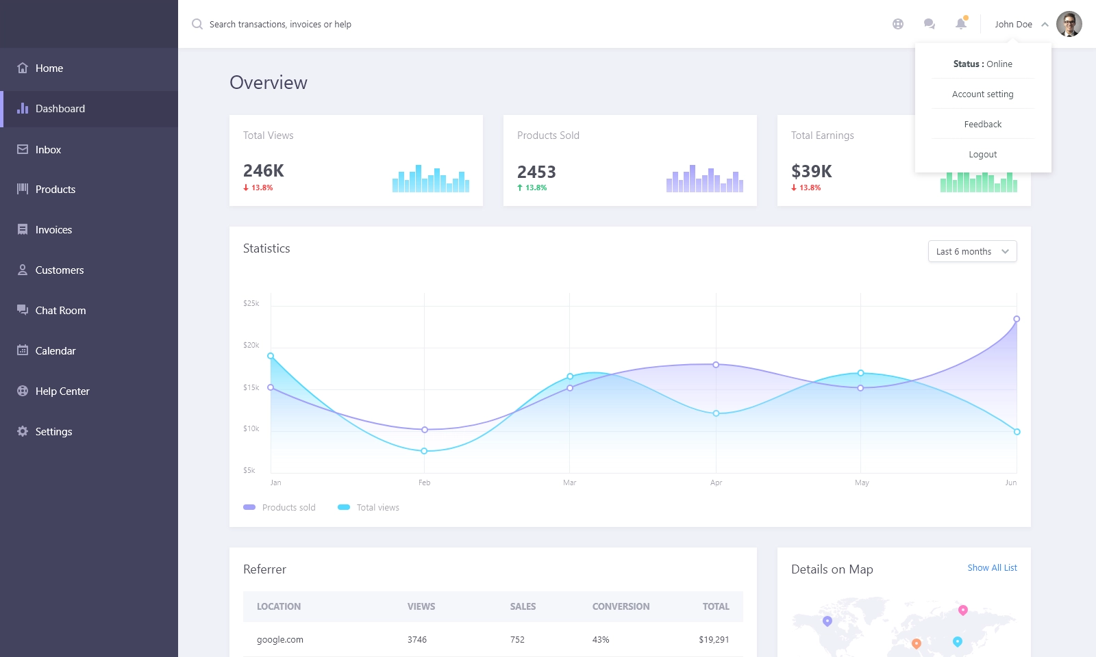The height and width of the screenshot is (657, 1096).
Task: Click the help lifebuoy icon in header
Action: coord(898,24)
